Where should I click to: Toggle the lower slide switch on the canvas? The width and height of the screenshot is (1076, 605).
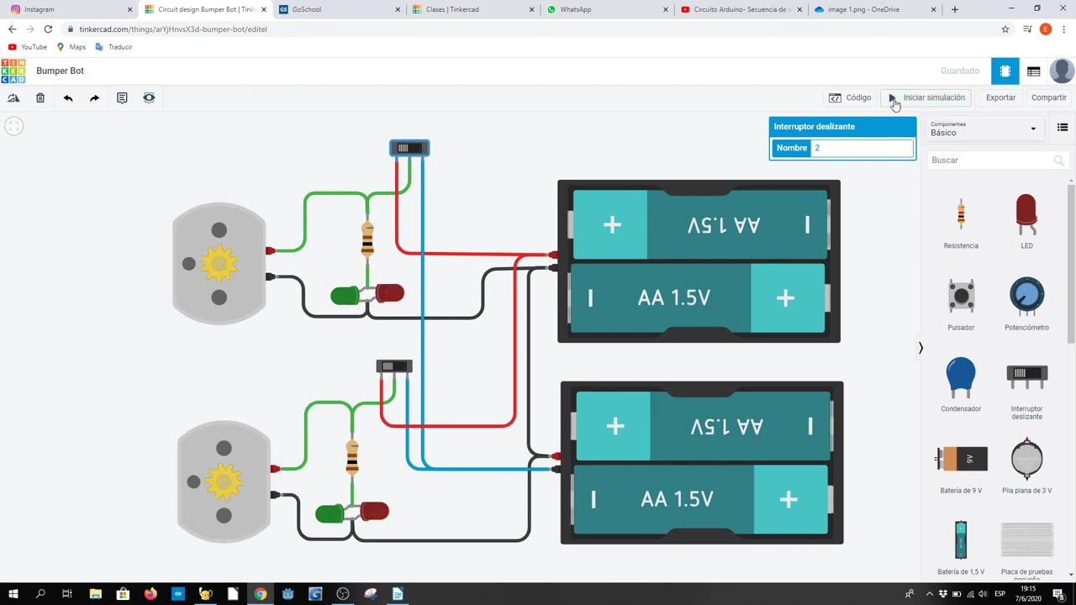(394, 366)
